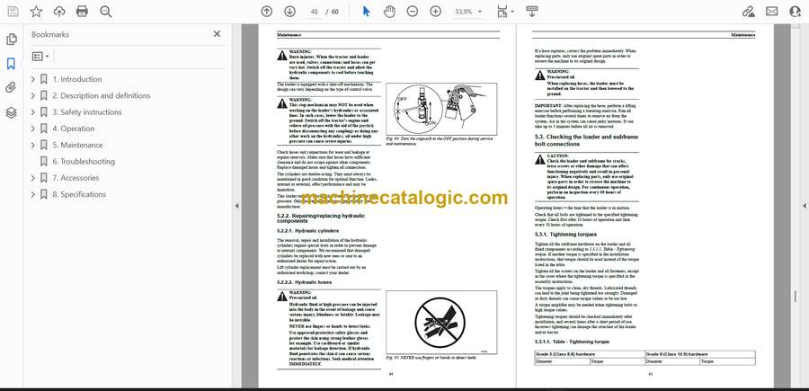Screen dimensions: 809x391
Task: Zoom in with the plus icon
Action: [435, 12]
